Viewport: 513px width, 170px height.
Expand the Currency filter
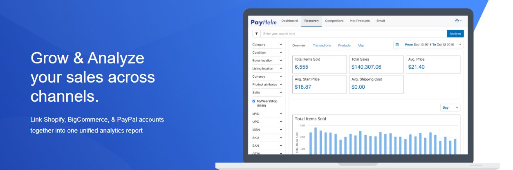(267, 76)
